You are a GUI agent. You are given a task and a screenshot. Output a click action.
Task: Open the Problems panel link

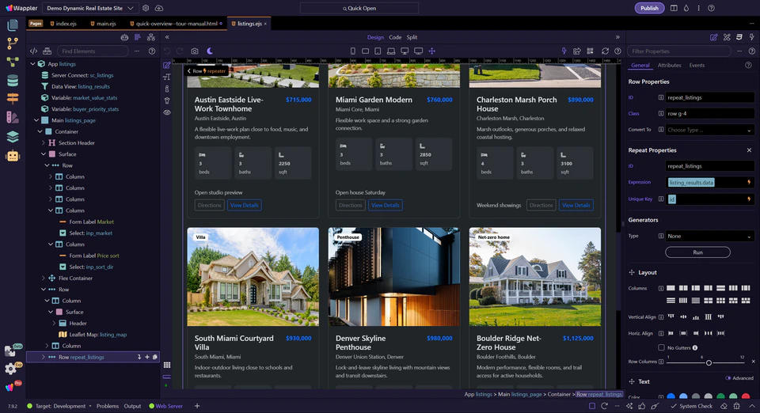point(108,406)
